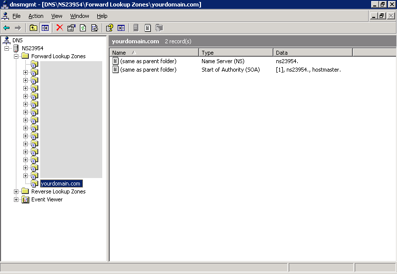397x274 pixels.
Task: Select Event Viewer label in tree
Action: click(x=47, y=199)
